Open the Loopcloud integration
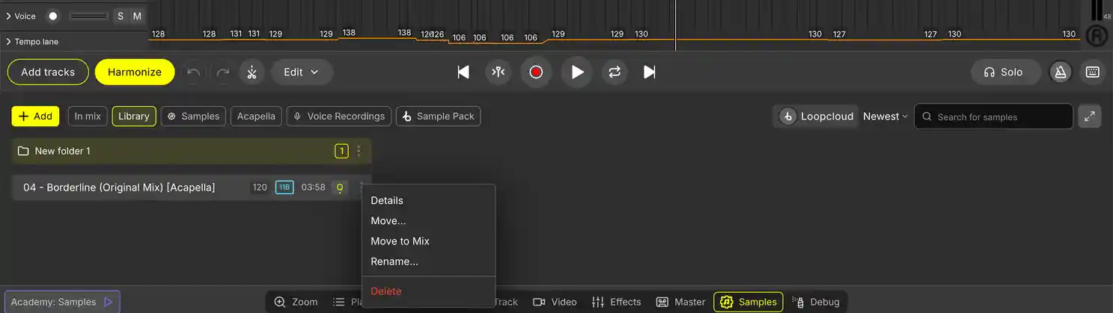The image size is (1113, 313). click(817, 117)
